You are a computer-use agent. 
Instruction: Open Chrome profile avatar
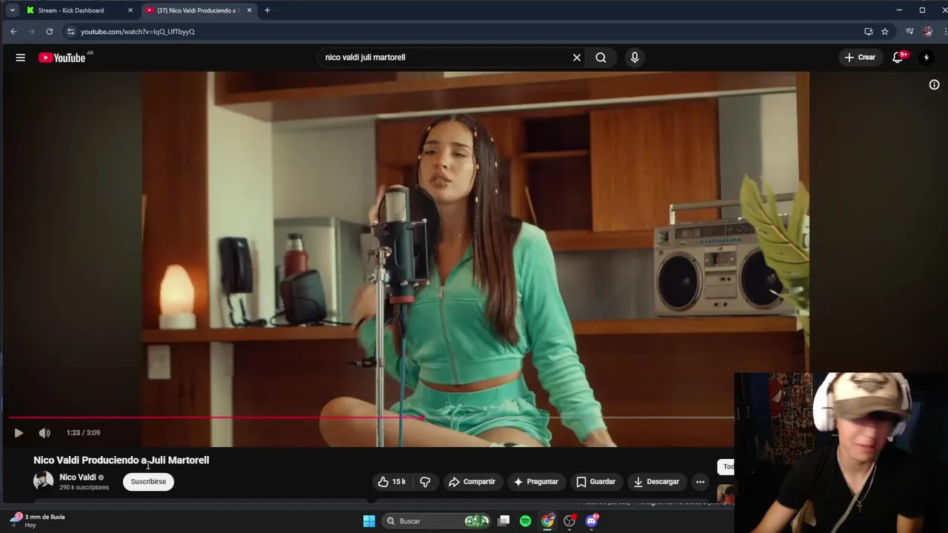point(928,32)
